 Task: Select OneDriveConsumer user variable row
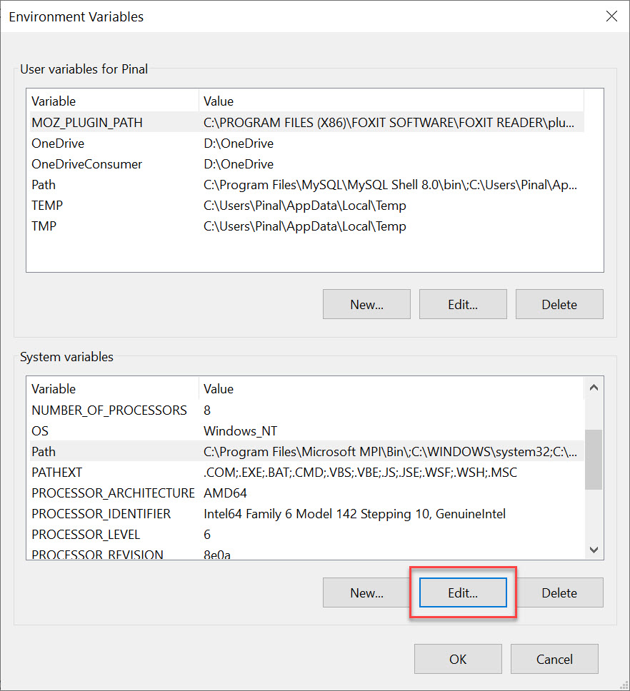[x=307, y=164]
